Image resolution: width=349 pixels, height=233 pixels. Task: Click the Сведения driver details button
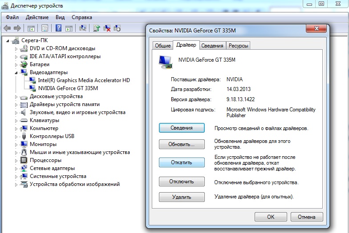point(182,128)
